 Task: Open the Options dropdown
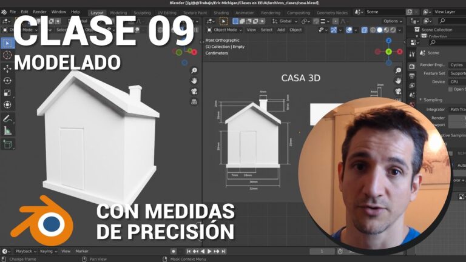393,21
